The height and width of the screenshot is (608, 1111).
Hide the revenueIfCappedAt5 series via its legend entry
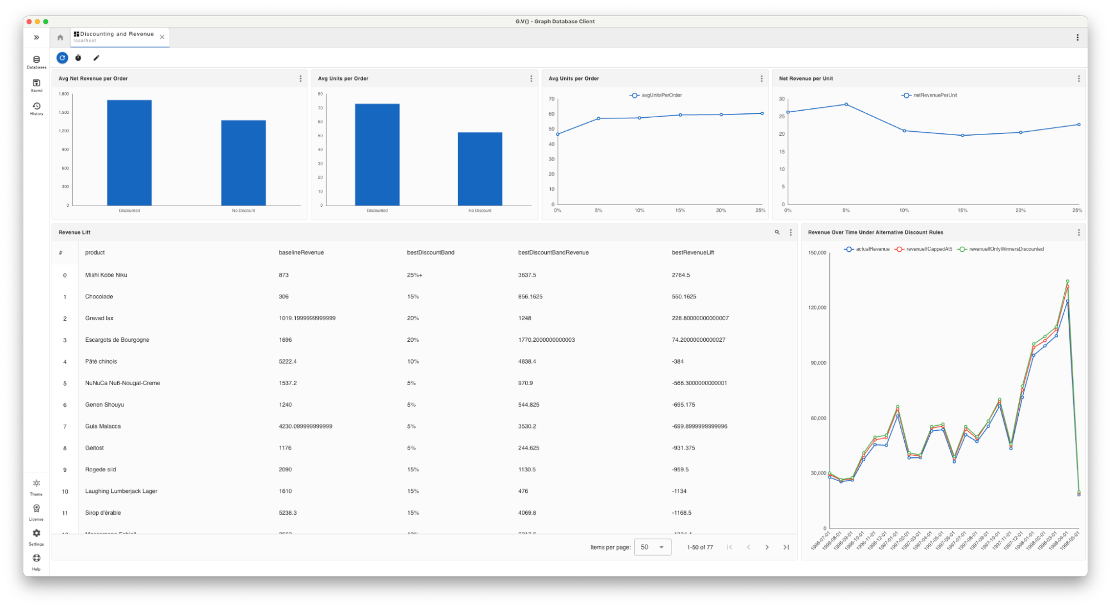[928, 249]
